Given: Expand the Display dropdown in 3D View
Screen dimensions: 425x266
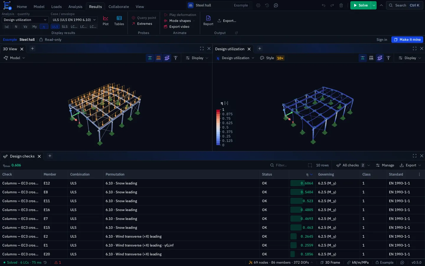Looking at the screenshot, I should pos(197,58).
